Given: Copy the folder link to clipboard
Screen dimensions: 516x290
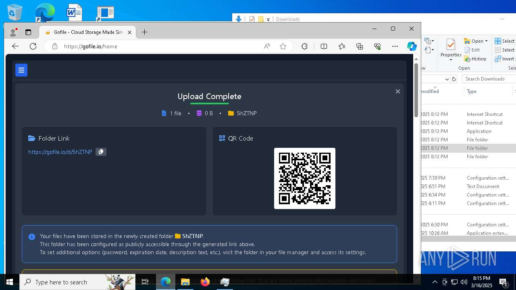Looking at the screenshot, I should pos(101,152).
